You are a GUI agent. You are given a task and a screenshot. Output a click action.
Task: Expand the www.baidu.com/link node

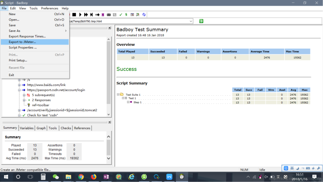pyautogui.click(x=19, y=85)
